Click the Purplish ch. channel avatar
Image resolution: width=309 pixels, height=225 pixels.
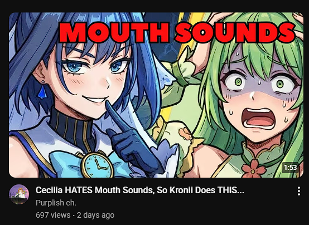(19, 194)
